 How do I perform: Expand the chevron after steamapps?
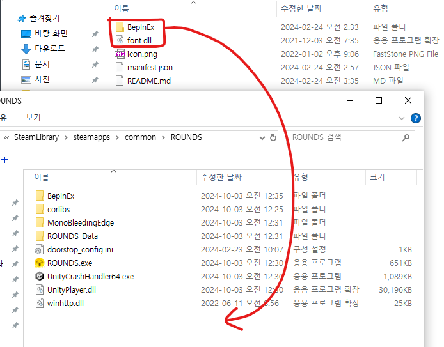[117, 138]
